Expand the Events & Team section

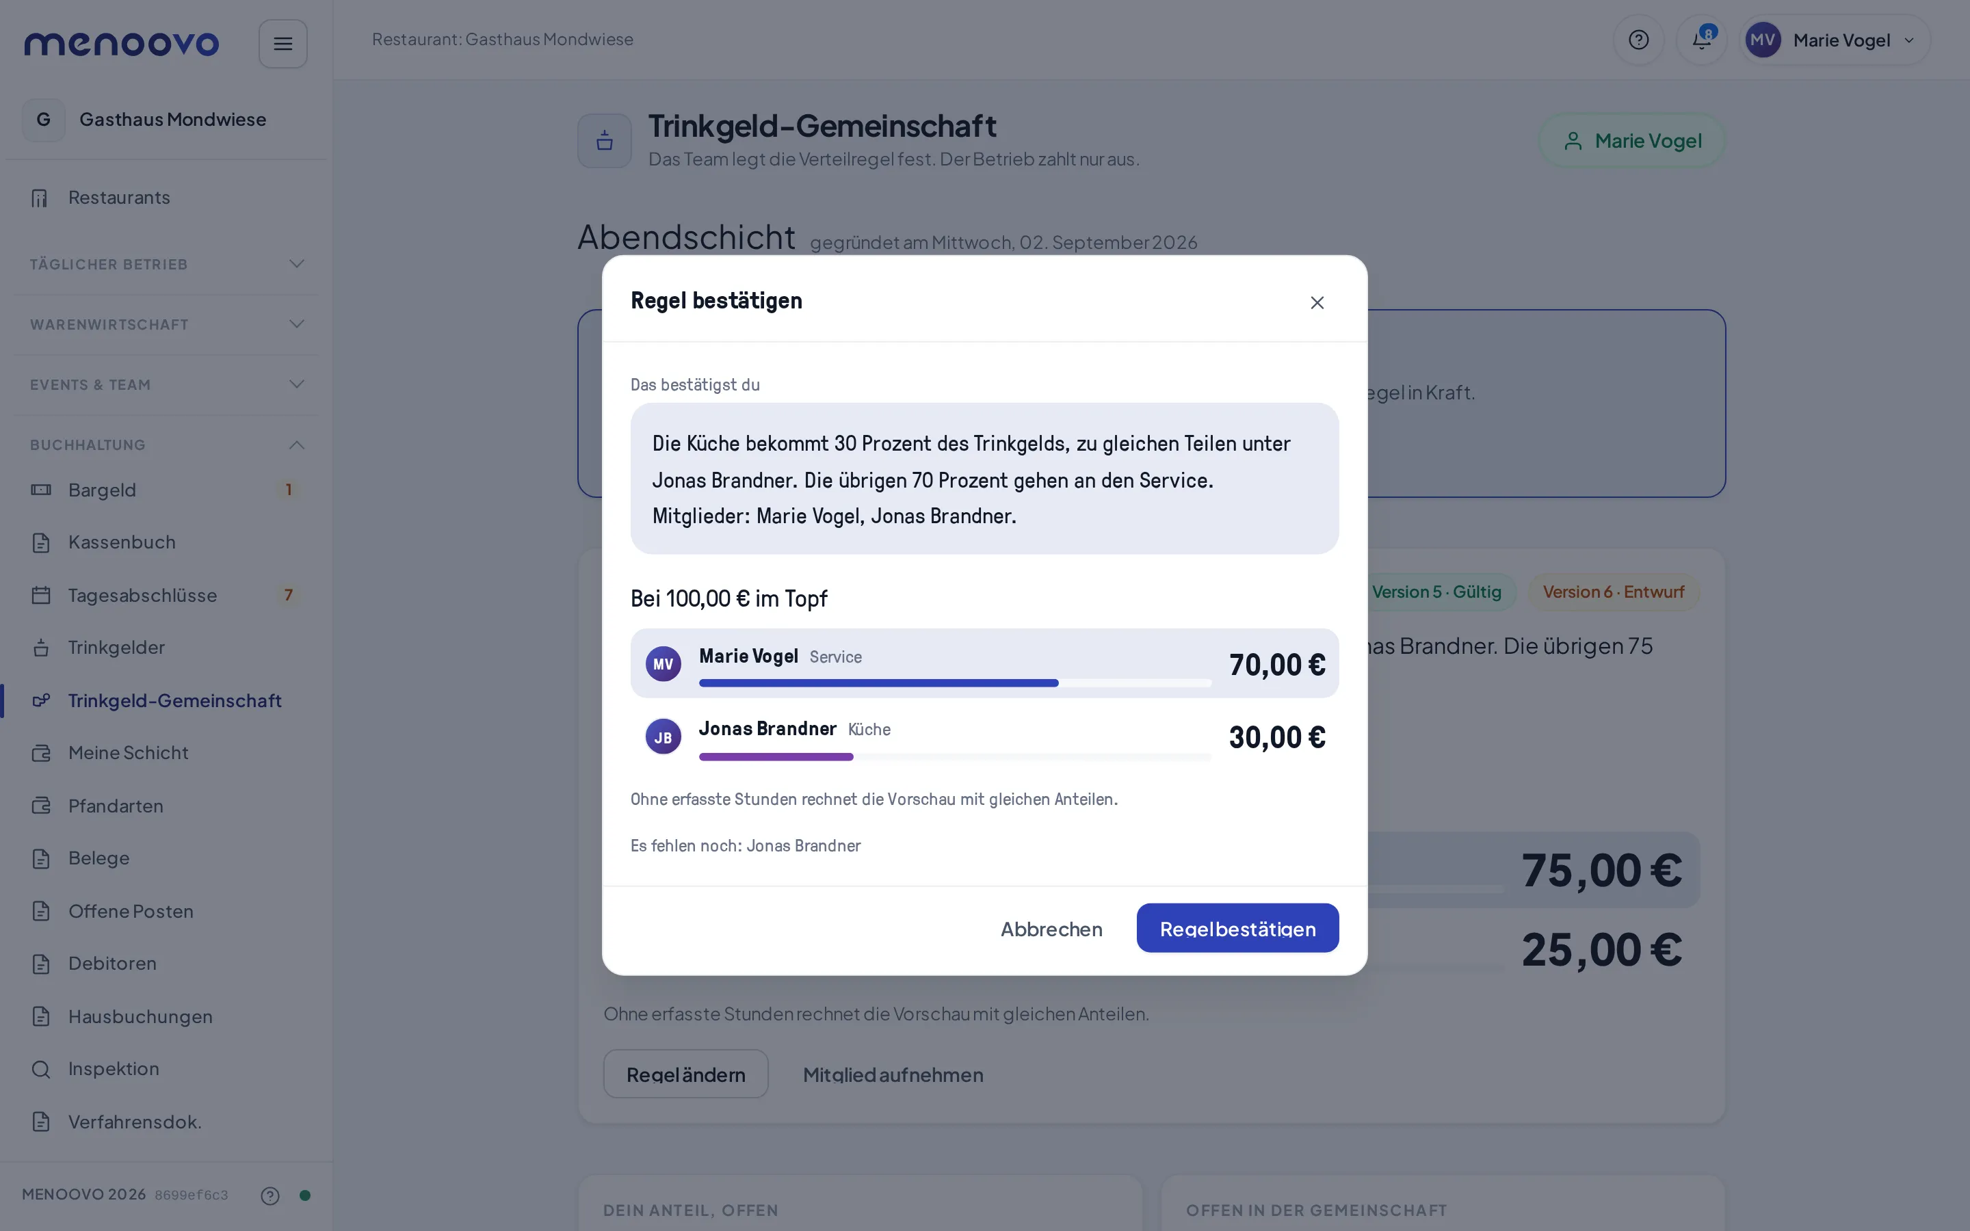[166, 384]
